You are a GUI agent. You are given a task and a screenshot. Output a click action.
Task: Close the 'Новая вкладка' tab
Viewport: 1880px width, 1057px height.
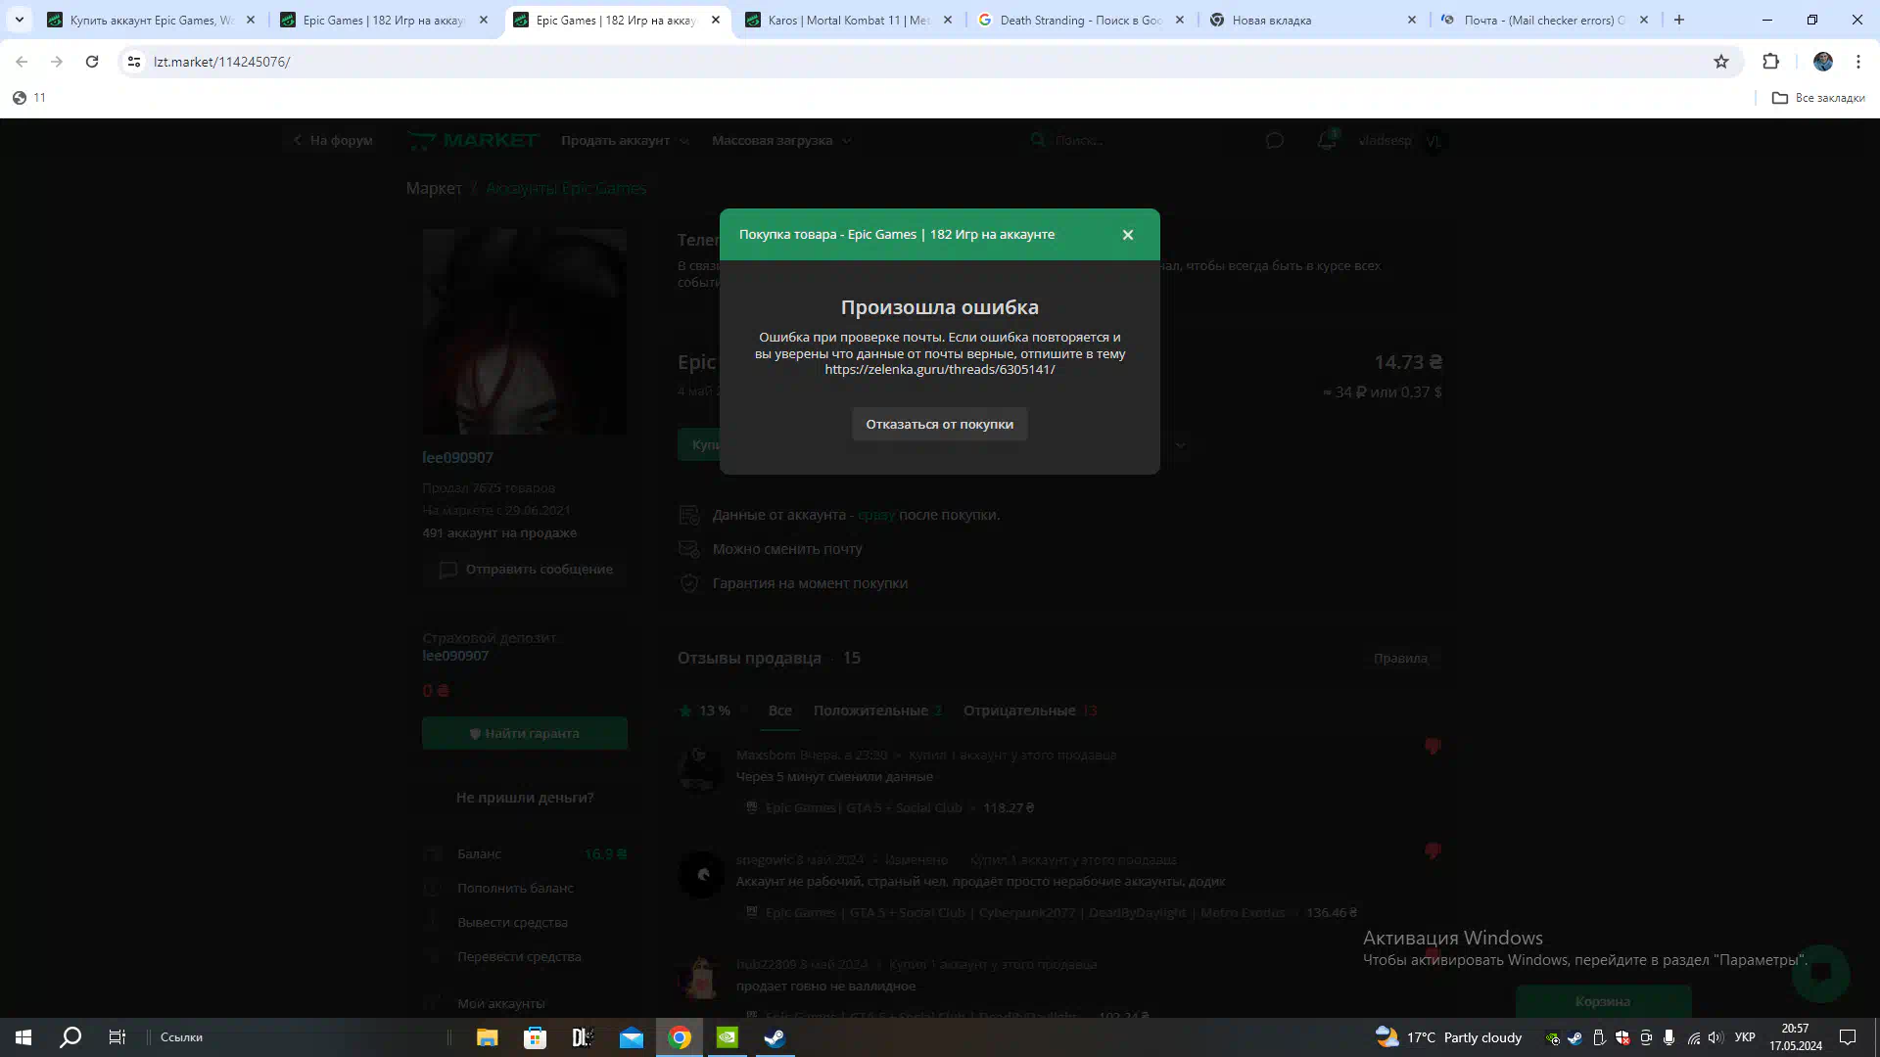coord(1411,20)
